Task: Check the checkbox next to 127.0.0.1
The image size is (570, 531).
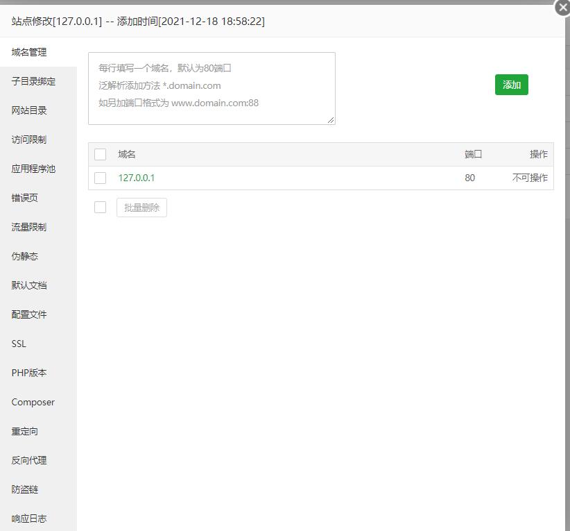Action: pos(100,178)
